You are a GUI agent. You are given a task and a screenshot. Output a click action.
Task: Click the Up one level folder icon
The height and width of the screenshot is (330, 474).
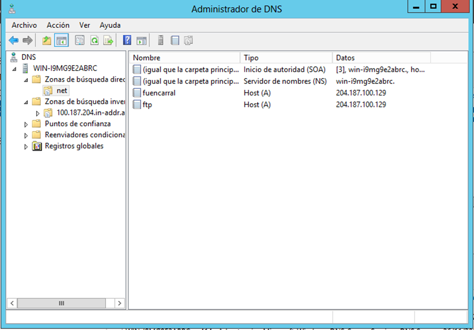point(47,40)
